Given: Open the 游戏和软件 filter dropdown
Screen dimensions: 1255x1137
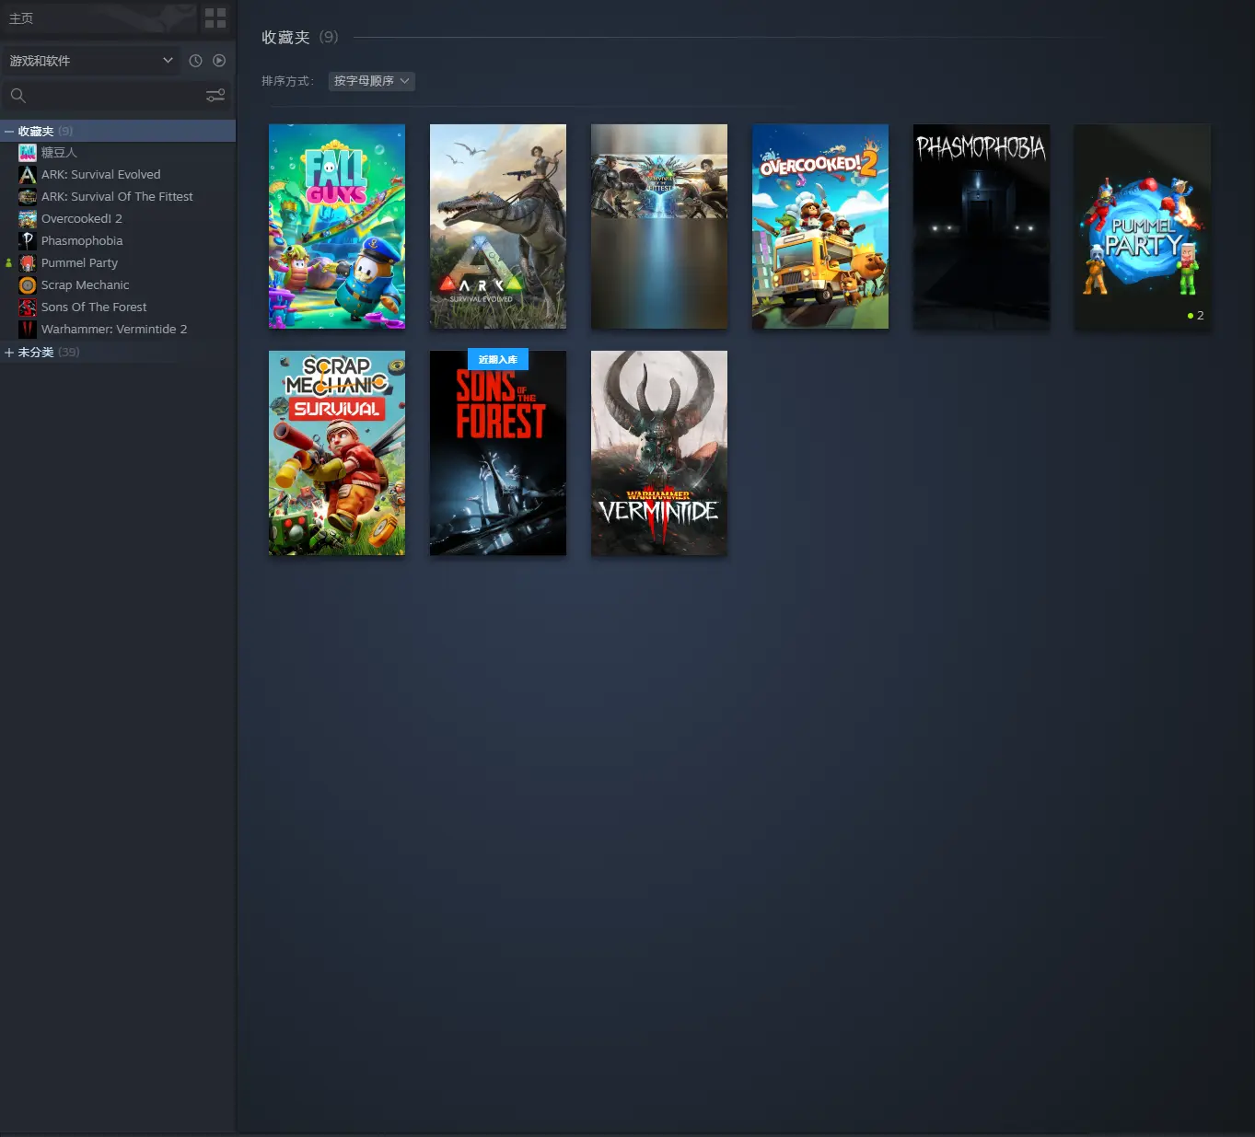Looking at the screenshot, I should (90, 61).
